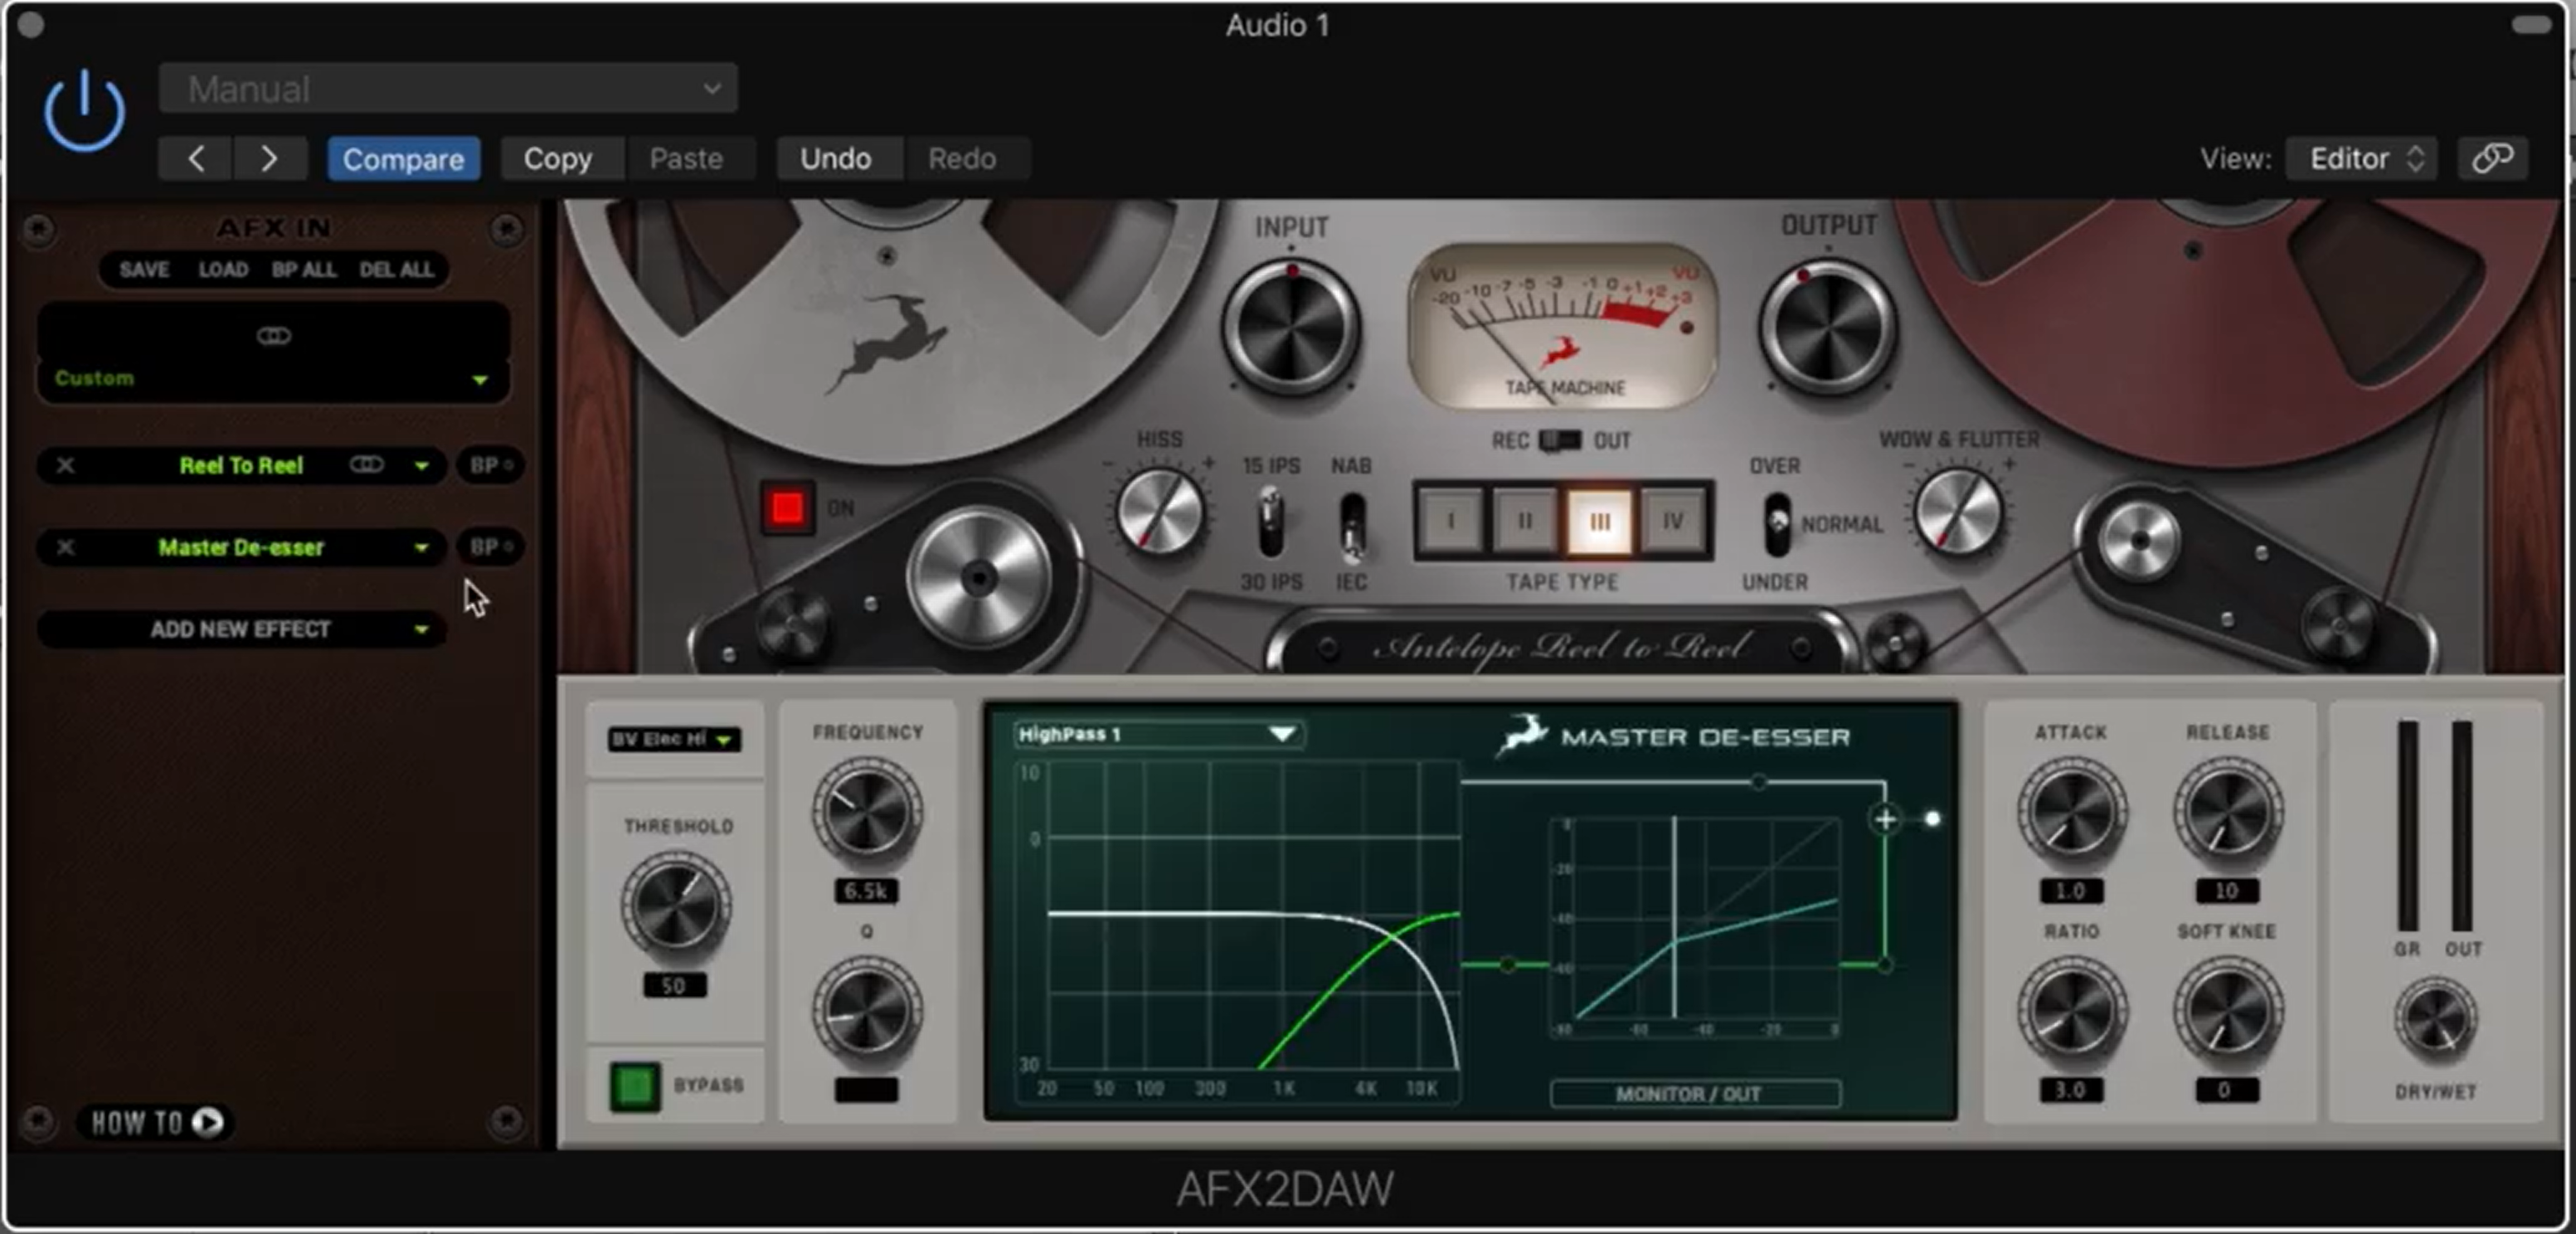Image resolution: width=2576 pixels, height=1234 pixels.
Task: Click the Q knob
Action: (x=866, y=1011)
